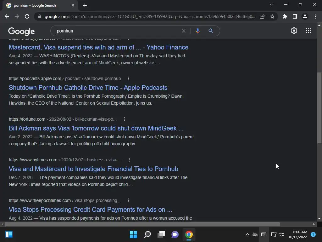Bookmark this tab with the star icon
Image resolution: width=322 pixels, height=242 pixels.
tap(272, 16)
